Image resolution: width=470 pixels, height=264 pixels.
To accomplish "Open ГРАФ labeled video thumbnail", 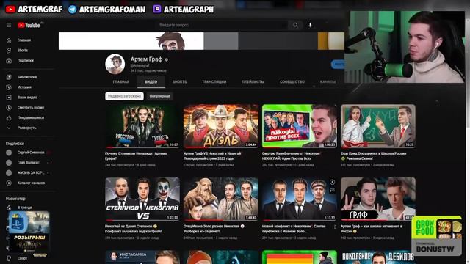I will pos(378,199).
